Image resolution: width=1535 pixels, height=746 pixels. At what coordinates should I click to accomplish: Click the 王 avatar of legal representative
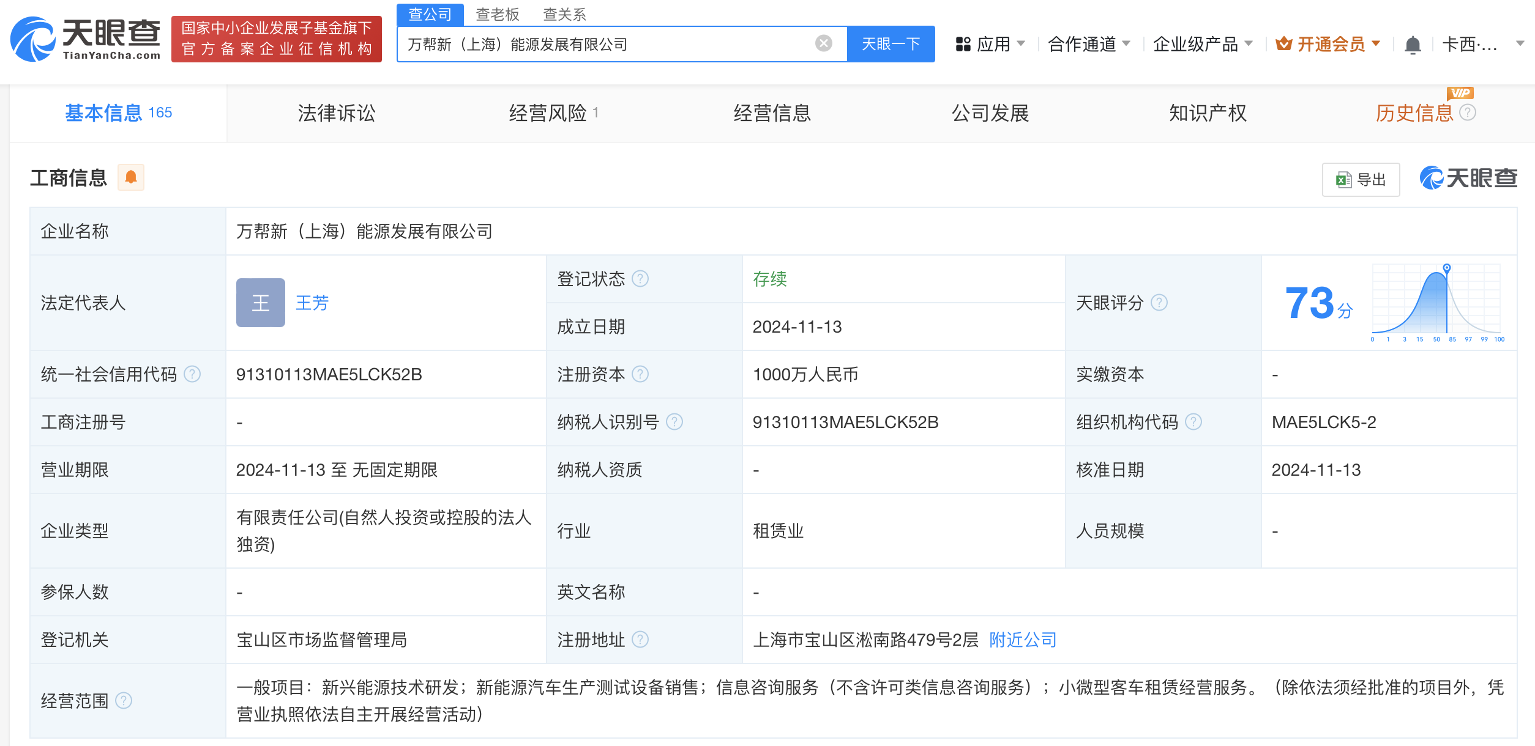point(260,303)
